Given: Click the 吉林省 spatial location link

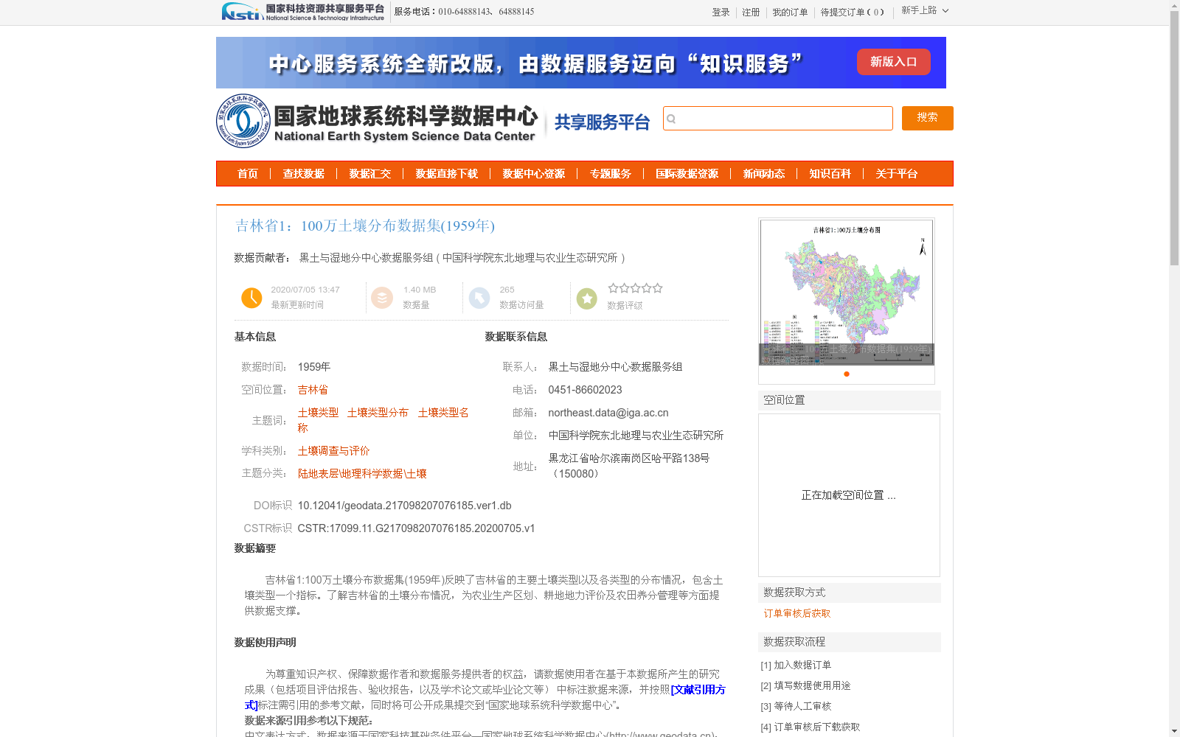Looking at the screenshot, I should [313, 390].
